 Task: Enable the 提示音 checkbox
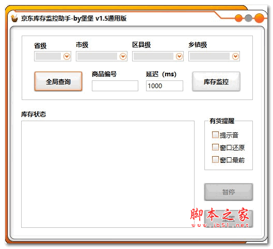point(215,135)
